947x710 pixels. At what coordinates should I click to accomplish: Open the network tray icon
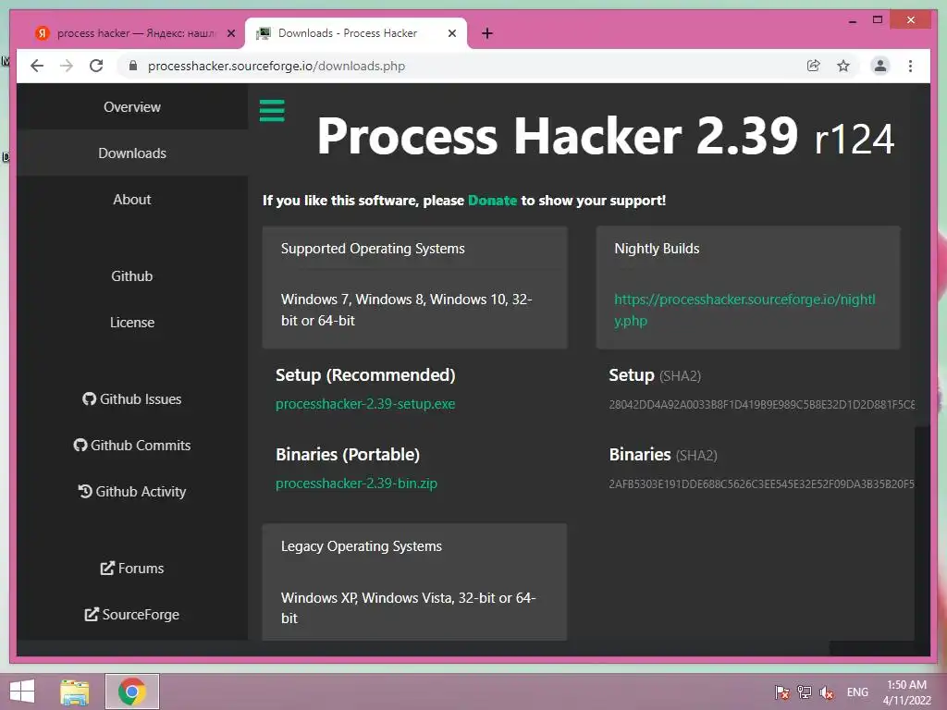click(805, 692)
